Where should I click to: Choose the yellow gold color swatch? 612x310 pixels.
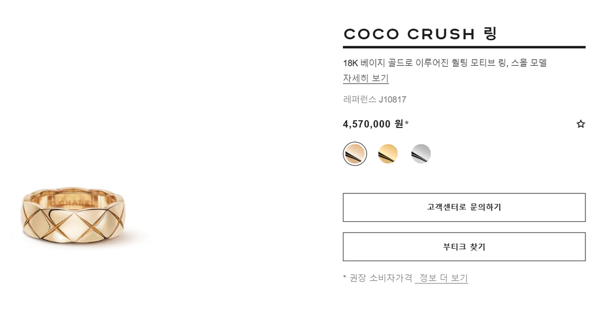coord(387,153)
